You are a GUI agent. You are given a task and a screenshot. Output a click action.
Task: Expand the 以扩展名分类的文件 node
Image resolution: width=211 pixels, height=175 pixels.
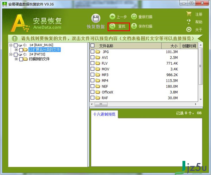pyautogui.click(x=16, y=50)
